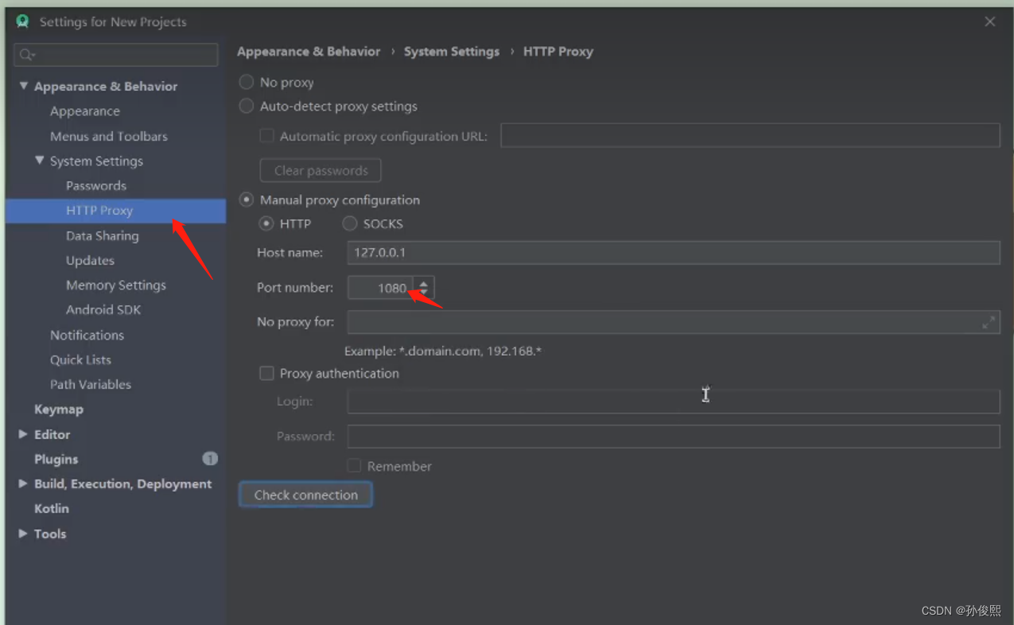Click the Port number field showing 1080
Viewport: 1014px width, 625px height.
click(382, 288)
